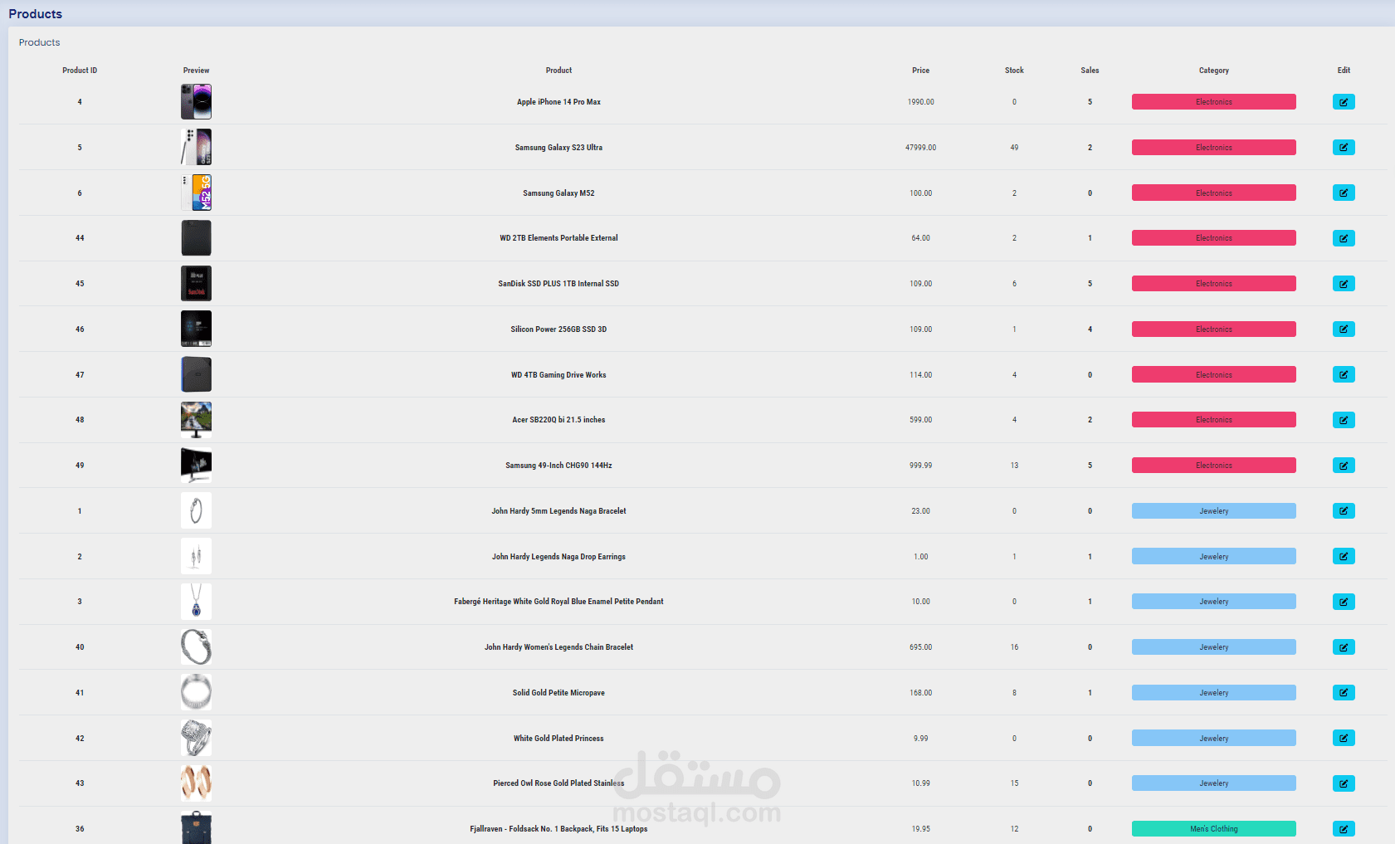Click the Electronics badge on iPhone 14 row
Image resolution: width=1395 pixels, height=844 pixels.
click(x=1213, y=102)
